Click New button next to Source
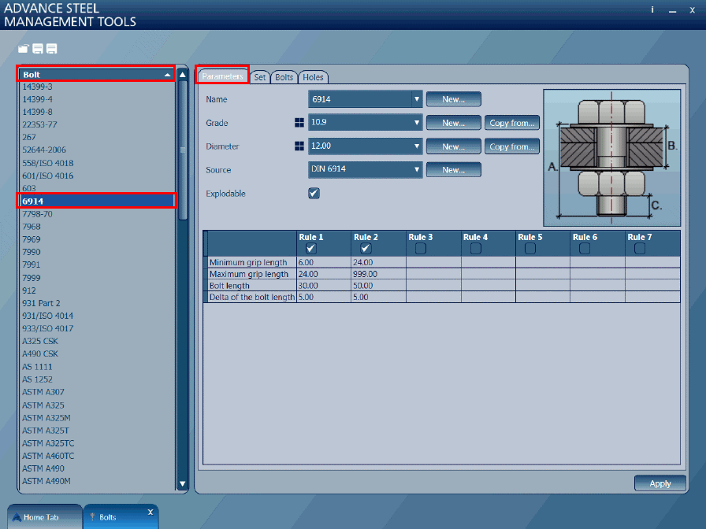The height and width of the screenshot is (529, 706). pyautogui.click(x=453, y=169)
